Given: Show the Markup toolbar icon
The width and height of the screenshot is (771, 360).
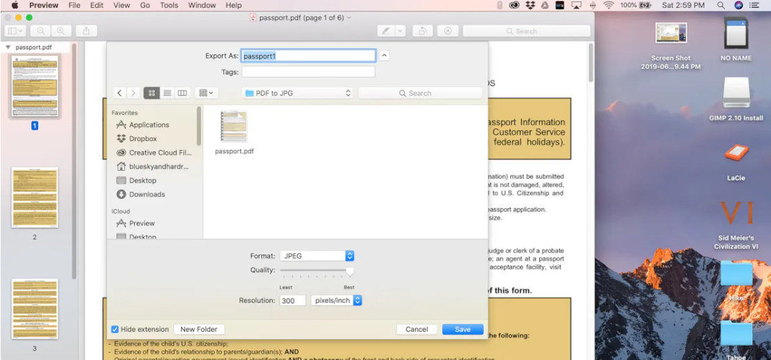Looking at the screenshot, I should [x=448, y=31].
